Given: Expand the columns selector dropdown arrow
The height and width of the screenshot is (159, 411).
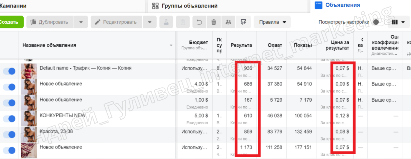Looking at the screenshot, I should [x=403, y=22].
